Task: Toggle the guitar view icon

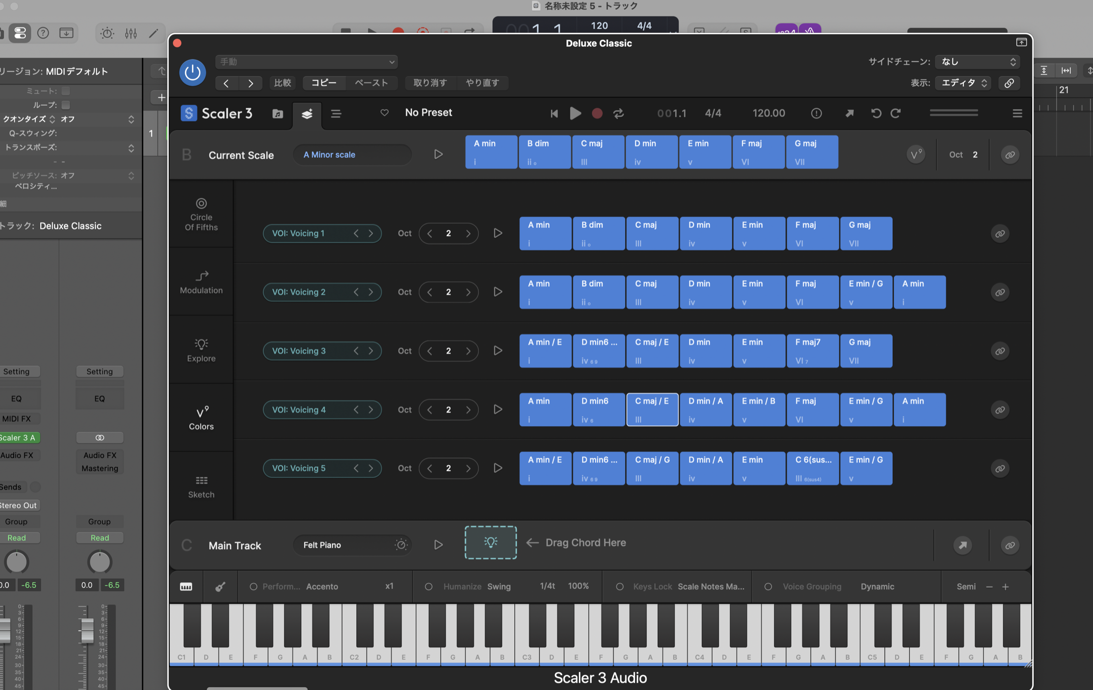Action: (x=220, y=587)
